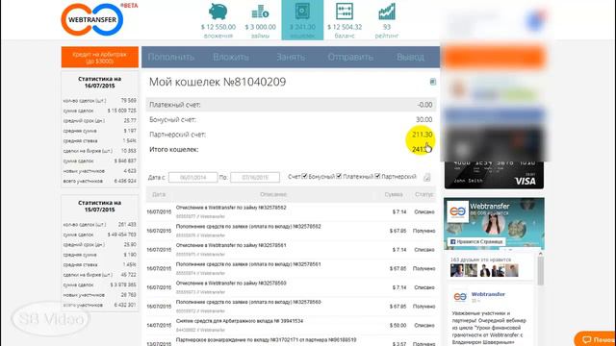Screen dimensions: 616x346
Task: Open the Отправить tab
Action: click(x=350, y=57)
